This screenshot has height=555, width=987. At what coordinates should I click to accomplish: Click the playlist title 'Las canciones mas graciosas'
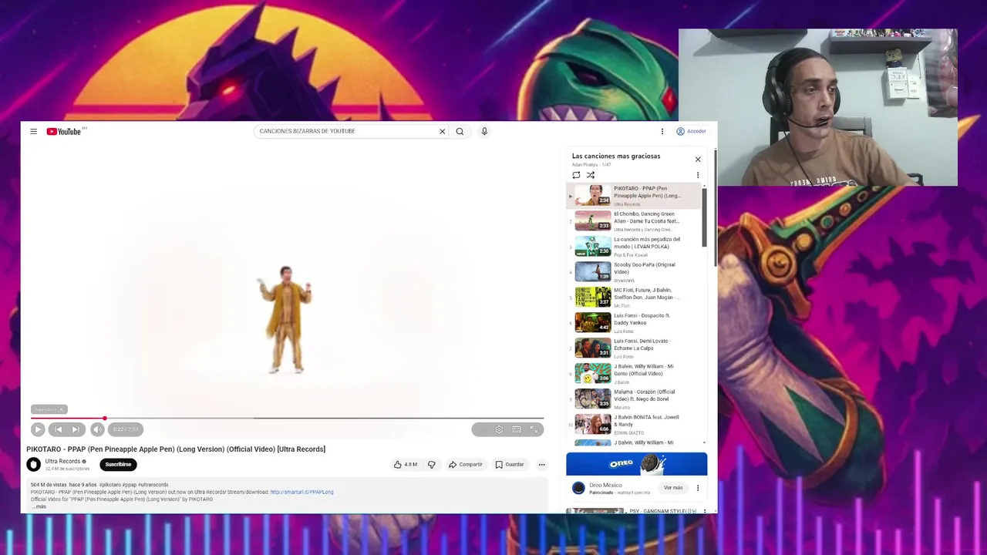[616, 156]
